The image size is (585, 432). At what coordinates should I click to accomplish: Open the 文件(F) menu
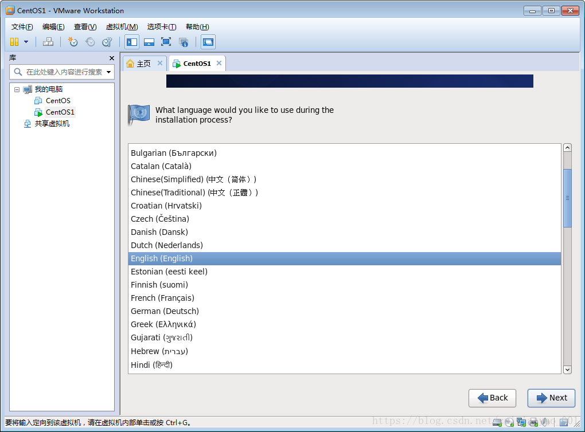click(22, 27)
